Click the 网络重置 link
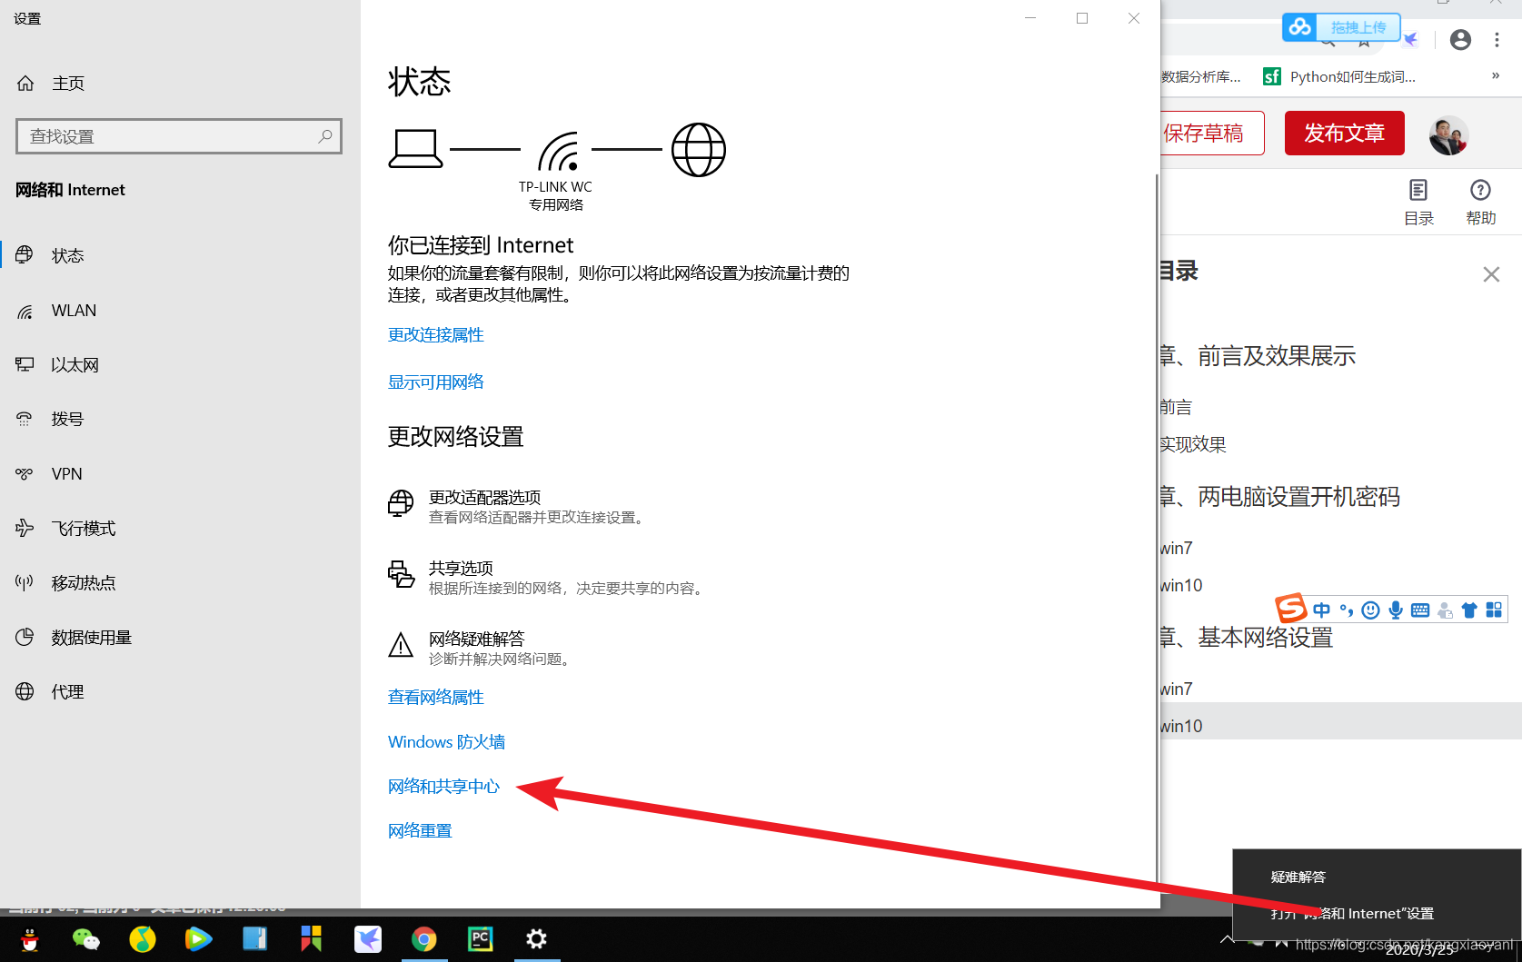Viewport: 1522px width, 962px height. pos(420,831)
